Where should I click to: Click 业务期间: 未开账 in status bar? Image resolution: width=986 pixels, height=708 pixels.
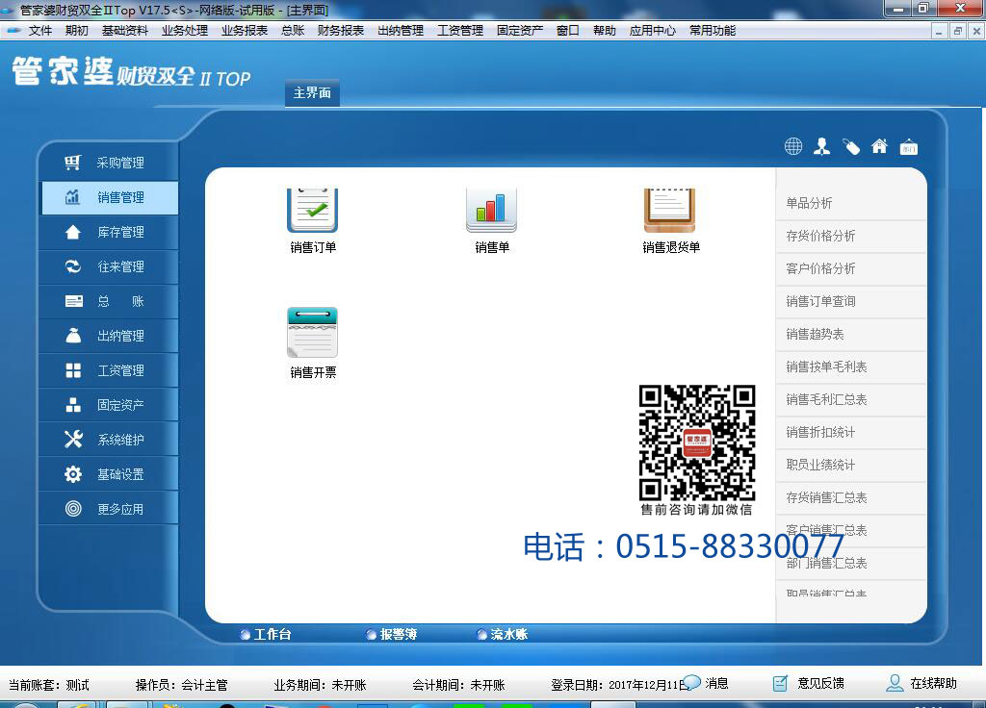pos(320,685)
